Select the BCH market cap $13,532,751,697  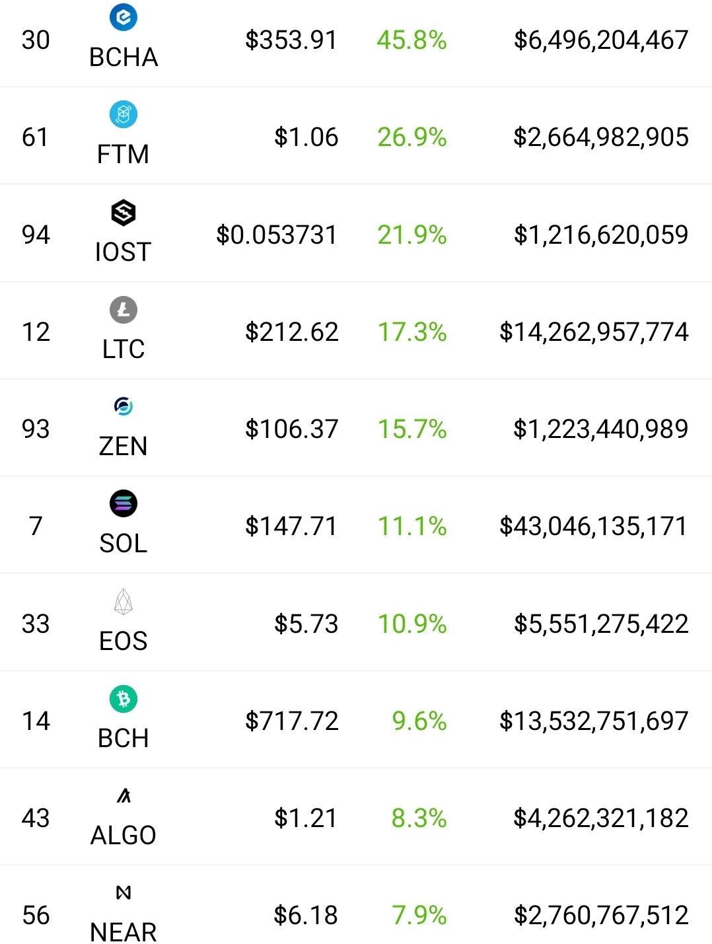[594, 721]
